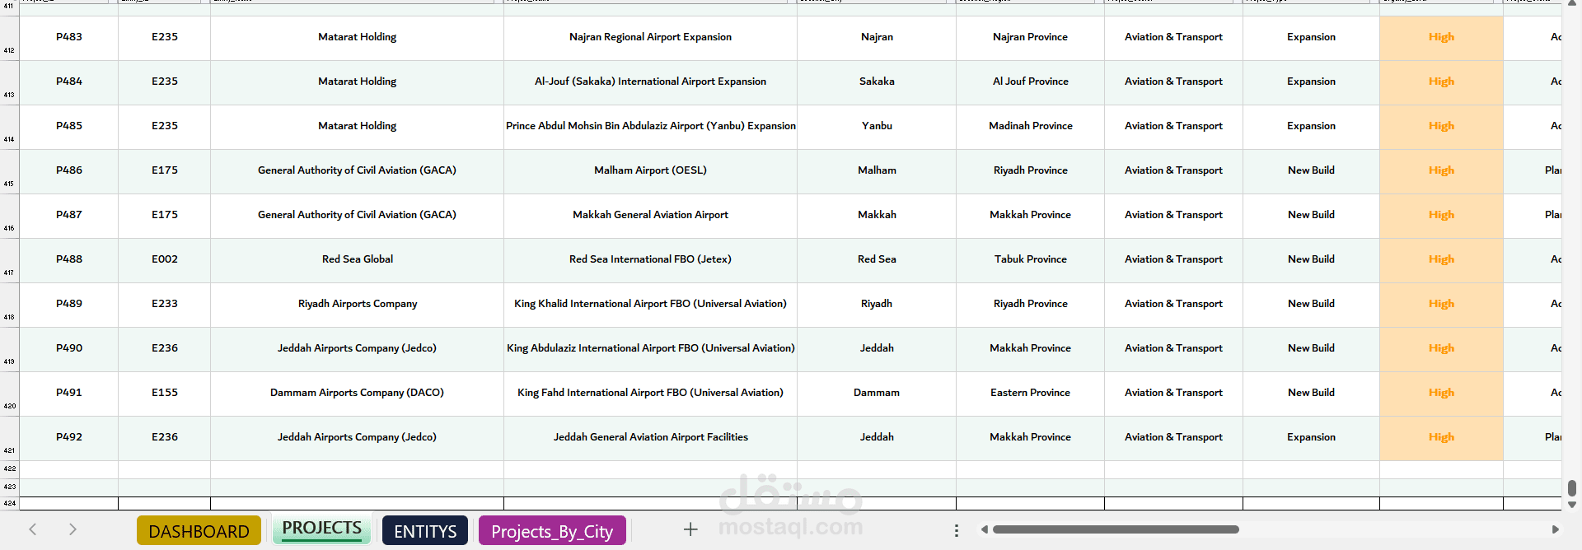Image resolution: width=1582 pixels, height=550 pixels.
Task: Select cell P487
Action: click(x=69, y=216)
